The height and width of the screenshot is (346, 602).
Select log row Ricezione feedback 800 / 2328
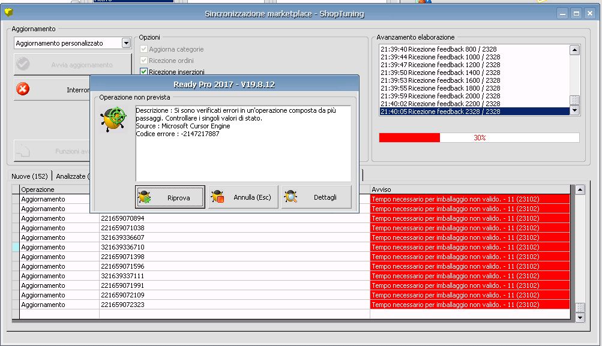[x=474, y=49]
